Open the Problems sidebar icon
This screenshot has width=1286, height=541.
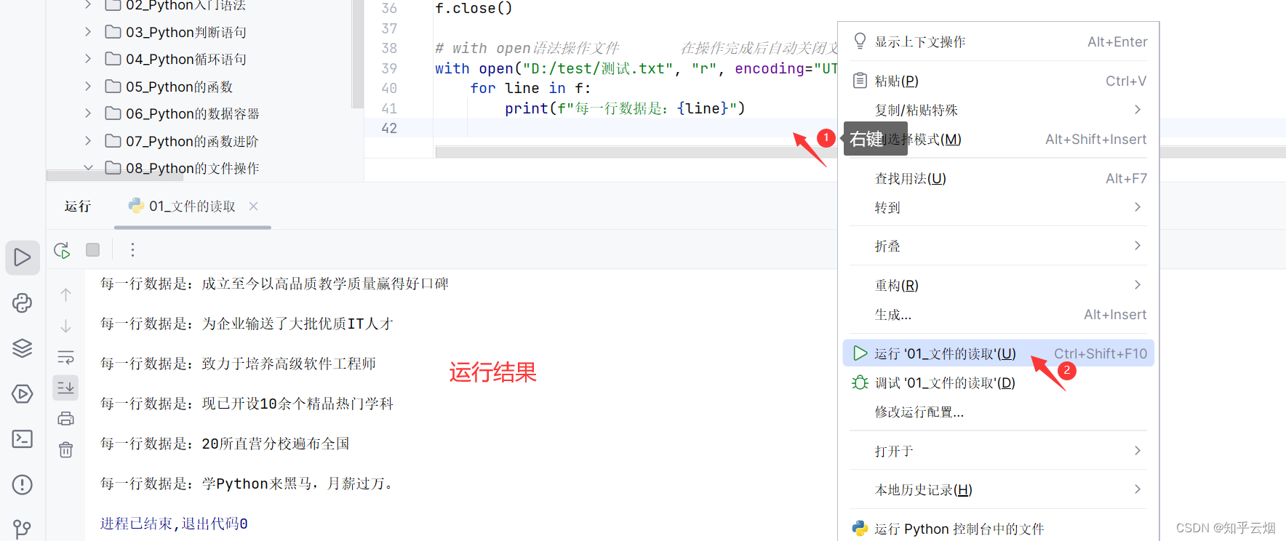(23, 484)
